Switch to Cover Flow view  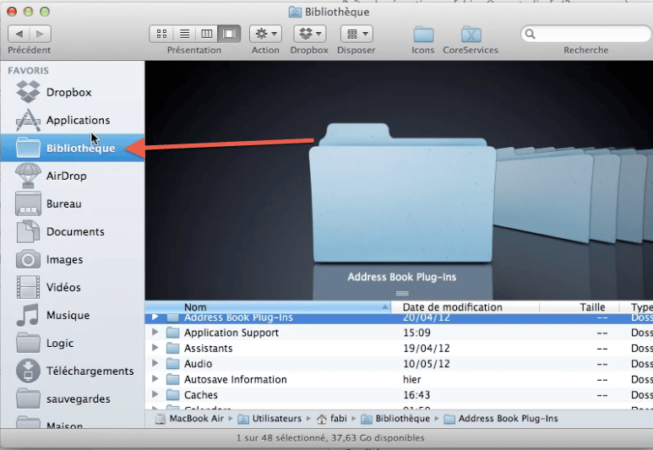click(229, 34)
